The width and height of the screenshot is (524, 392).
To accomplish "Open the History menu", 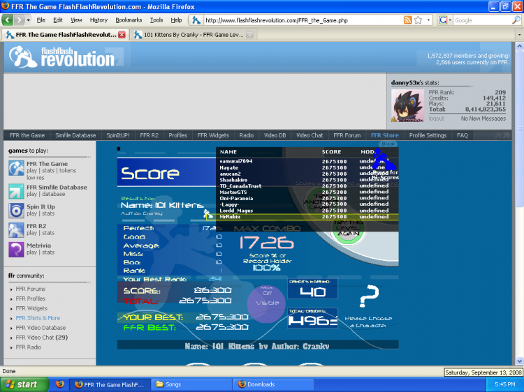I will pos(99,20).
